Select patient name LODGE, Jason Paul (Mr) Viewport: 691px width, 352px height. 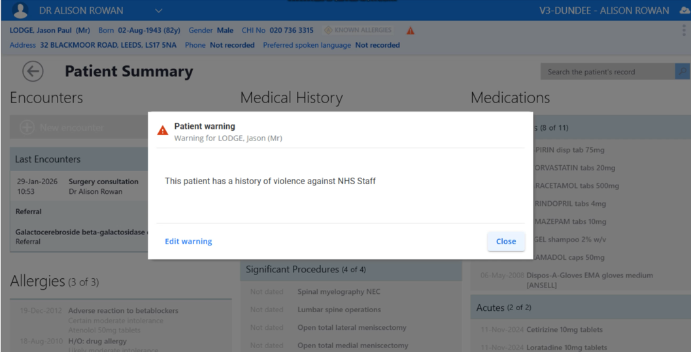click(50, 30)
